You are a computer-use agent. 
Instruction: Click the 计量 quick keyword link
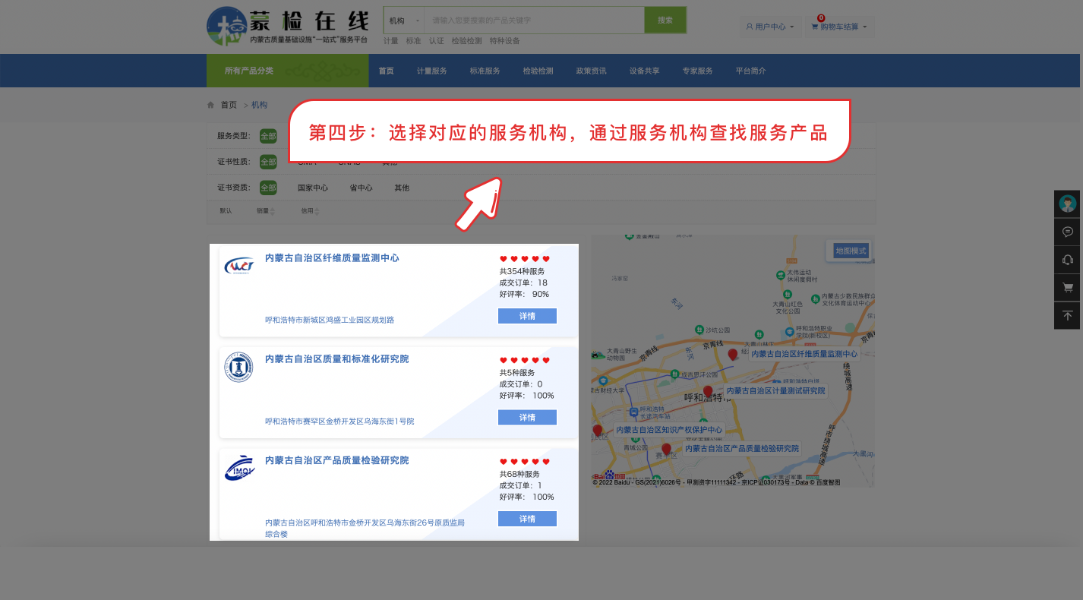pyautogui.click(x=390, y=41)
